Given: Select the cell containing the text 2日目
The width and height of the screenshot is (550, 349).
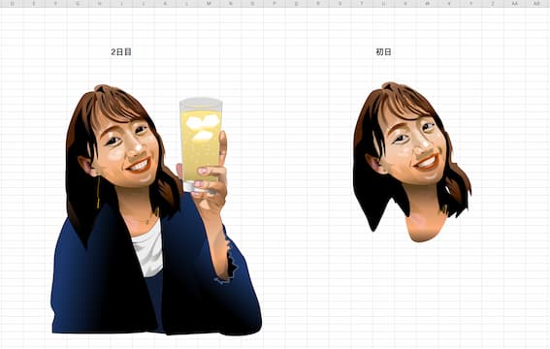Looking at the screenshot, I should click(x=121, y=51).
